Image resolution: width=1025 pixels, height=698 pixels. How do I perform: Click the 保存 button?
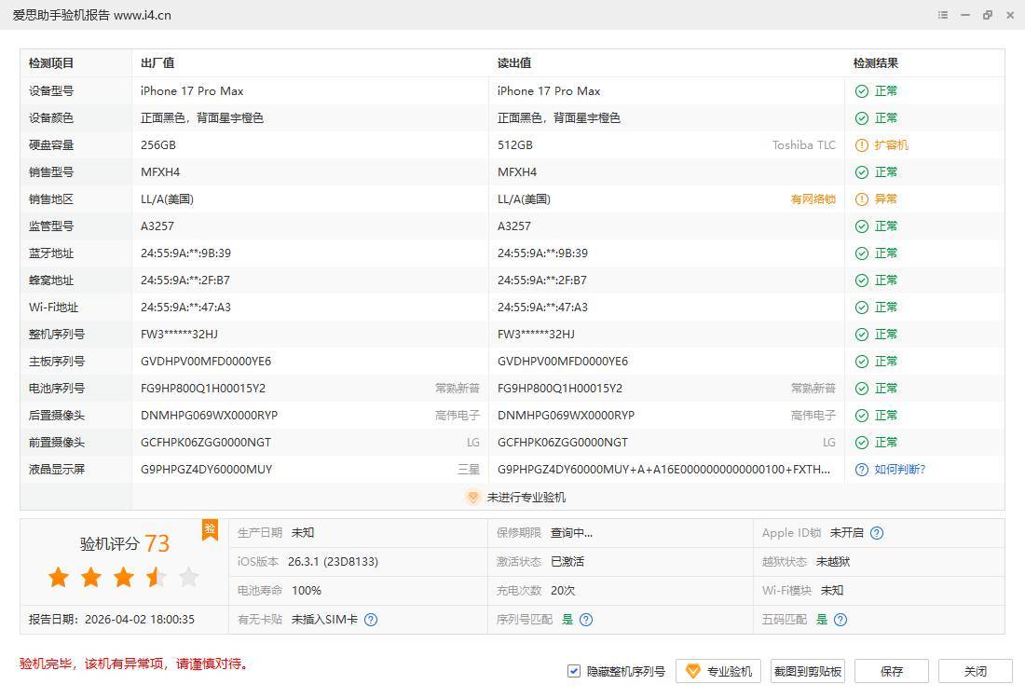point(891,671)
